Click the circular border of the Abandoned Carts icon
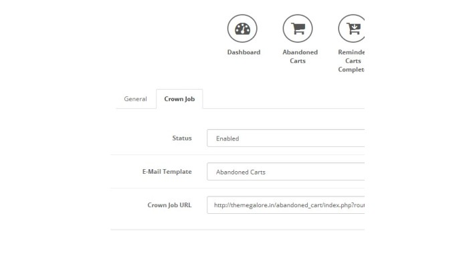This screenshot has width=475, height=254. point(298,14)
